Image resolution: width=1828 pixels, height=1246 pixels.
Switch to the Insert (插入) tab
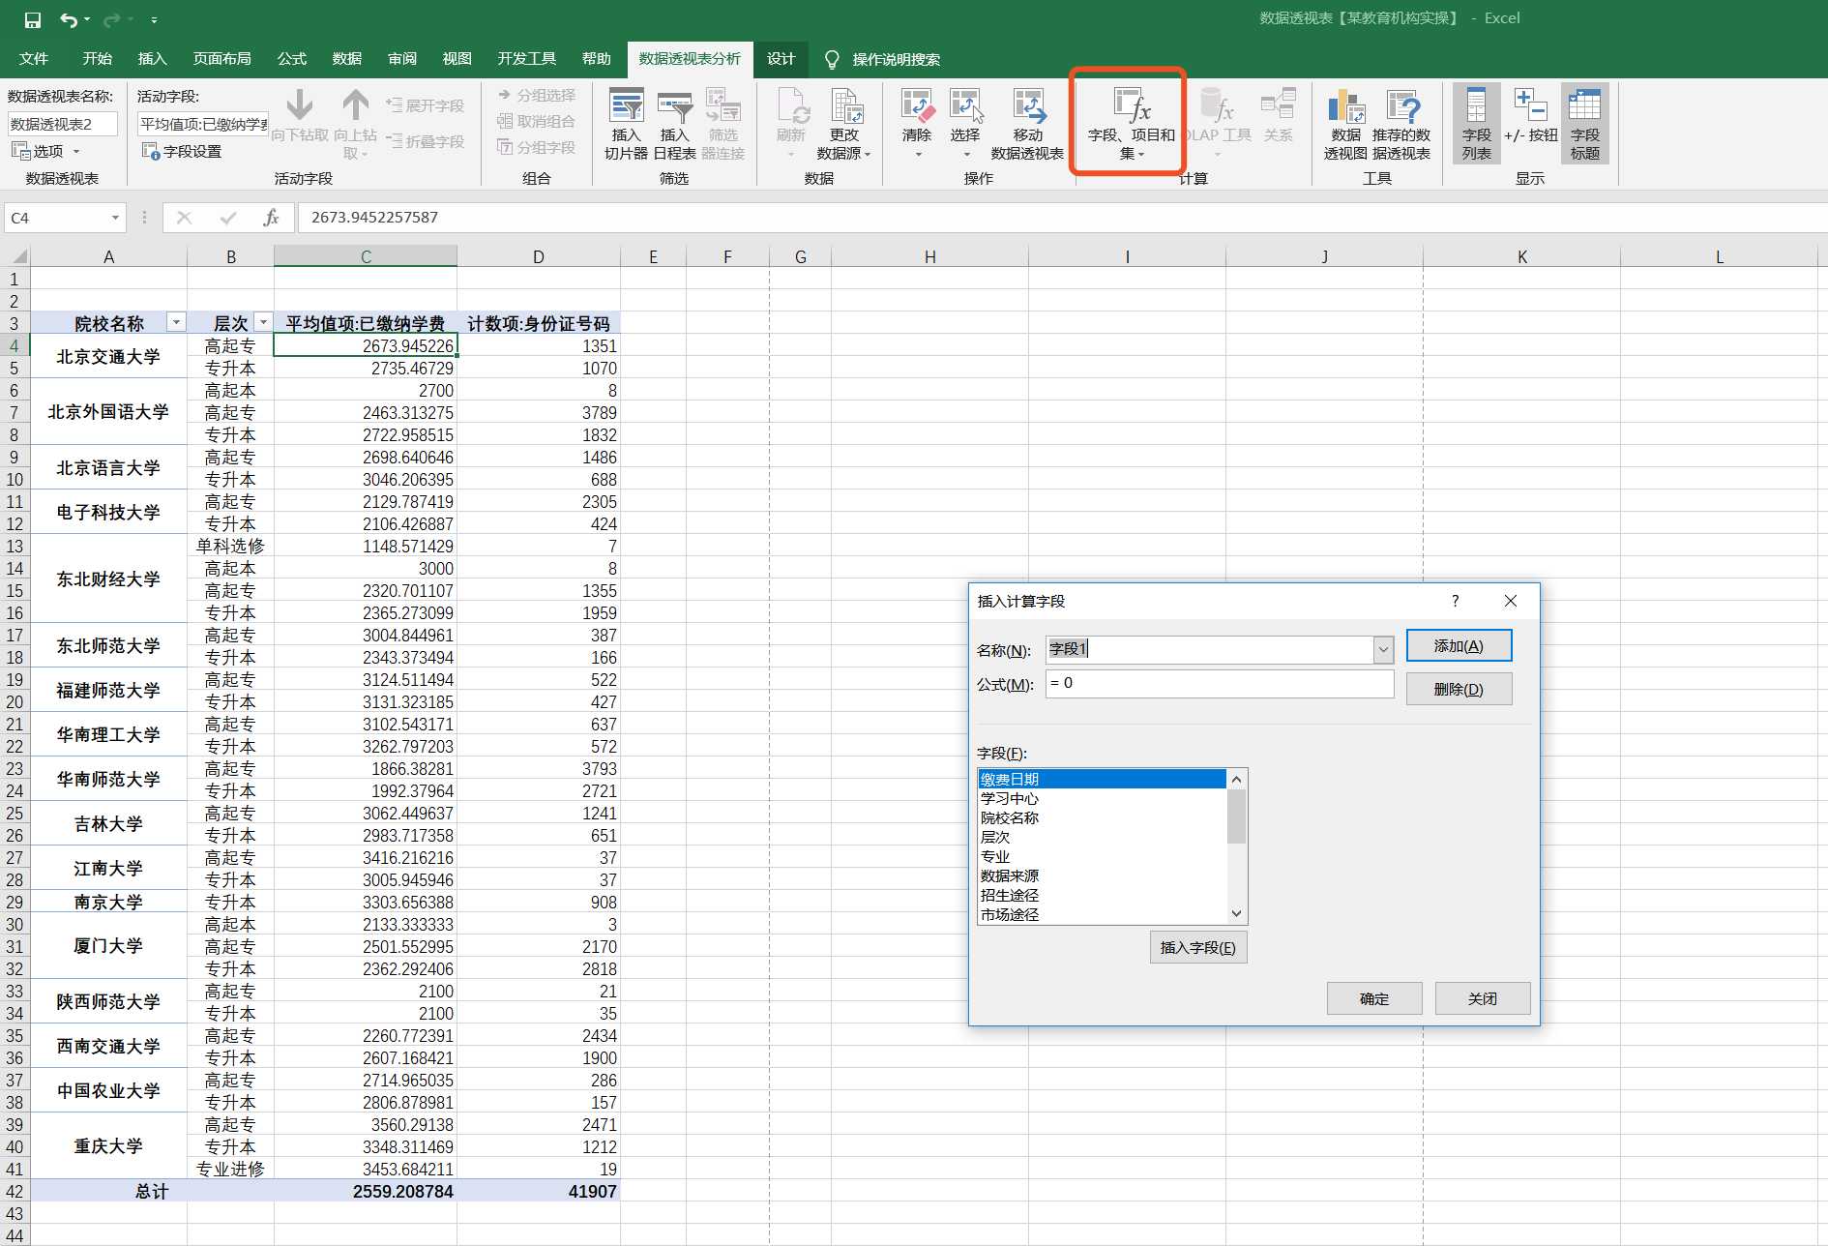[153, 59]
